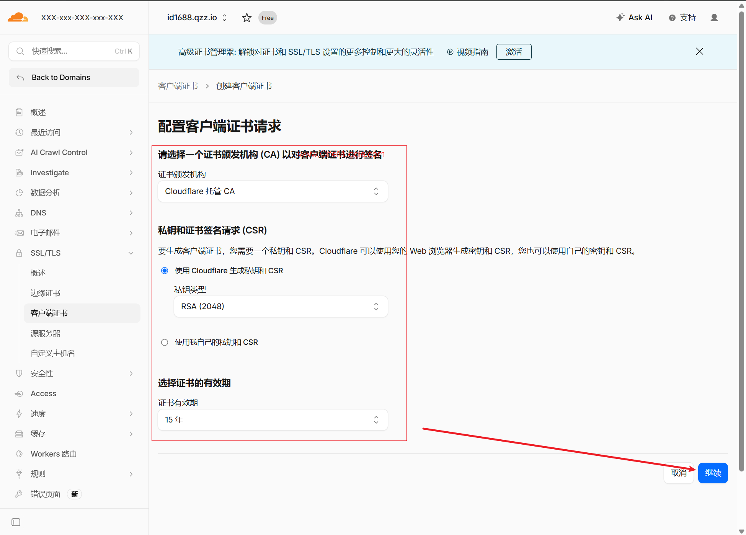The height and width of the screenshot is (535, 746).
Task: Click the Investigate icon
Action: point(19,173)
